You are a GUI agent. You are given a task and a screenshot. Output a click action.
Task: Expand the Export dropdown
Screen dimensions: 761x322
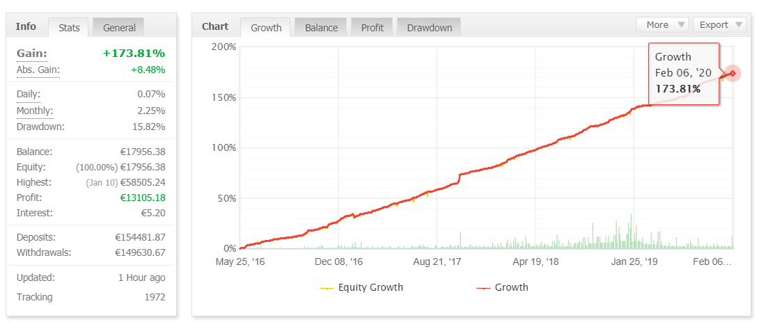[x=719, y=24]
